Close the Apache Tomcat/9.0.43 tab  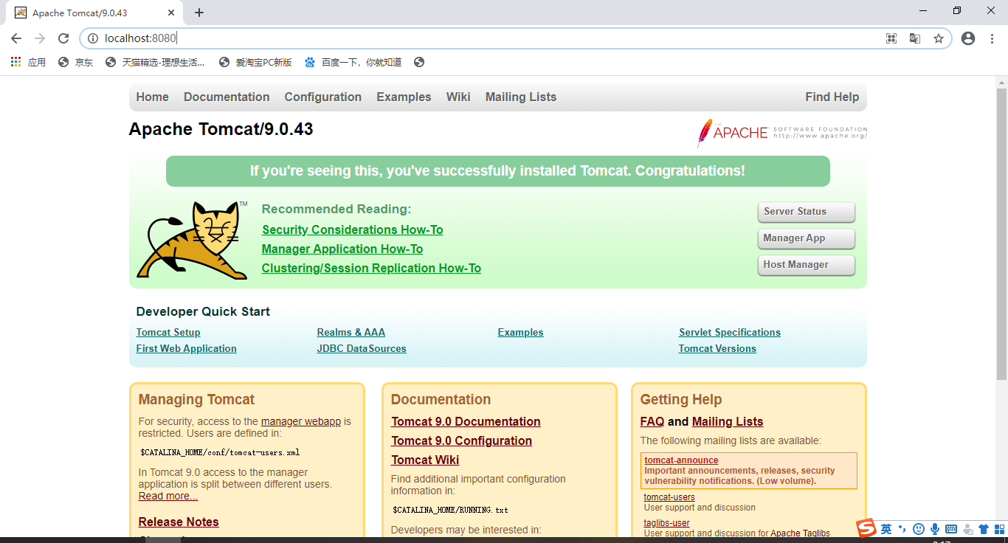172,13
